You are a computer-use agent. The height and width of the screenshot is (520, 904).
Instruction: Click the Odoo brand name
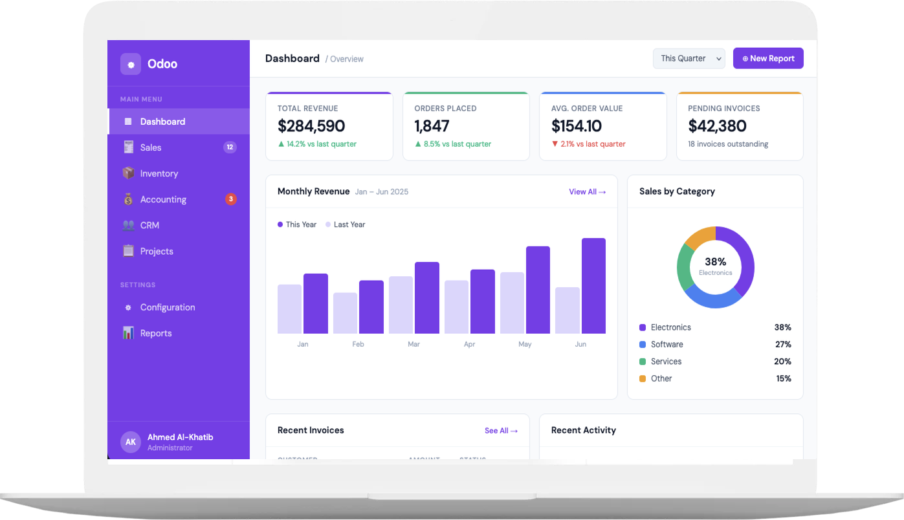(x=162, y=64)
